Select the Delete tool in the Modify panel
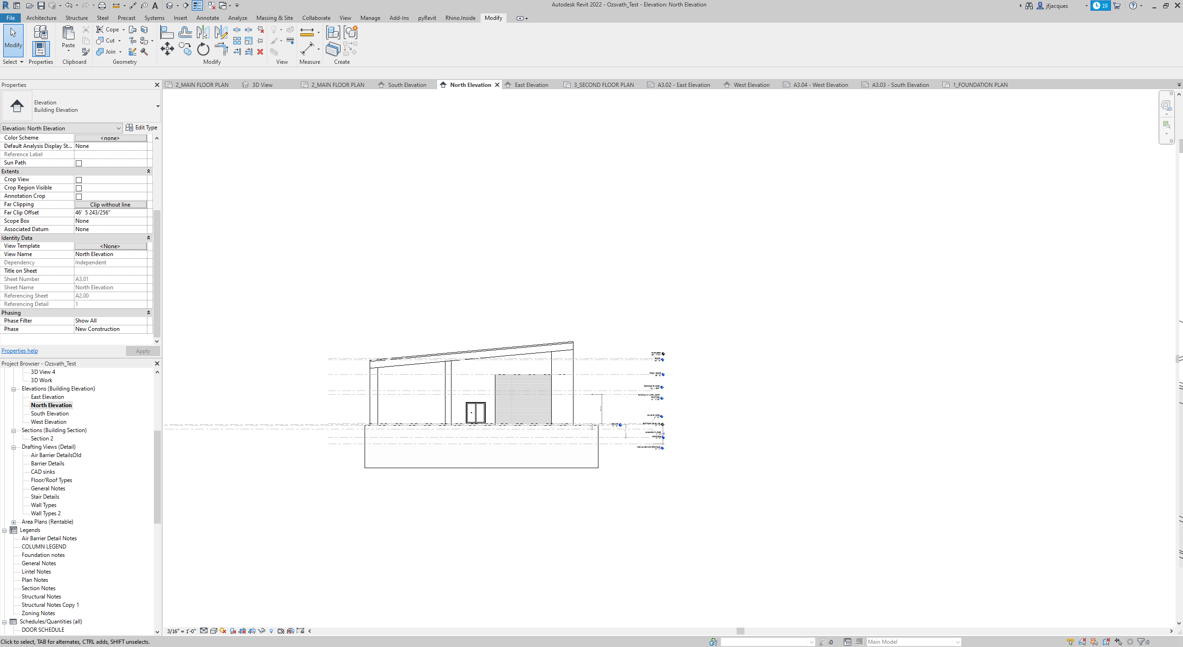Viewport: 1183px width, 647px height. click(x=260, y=52)
